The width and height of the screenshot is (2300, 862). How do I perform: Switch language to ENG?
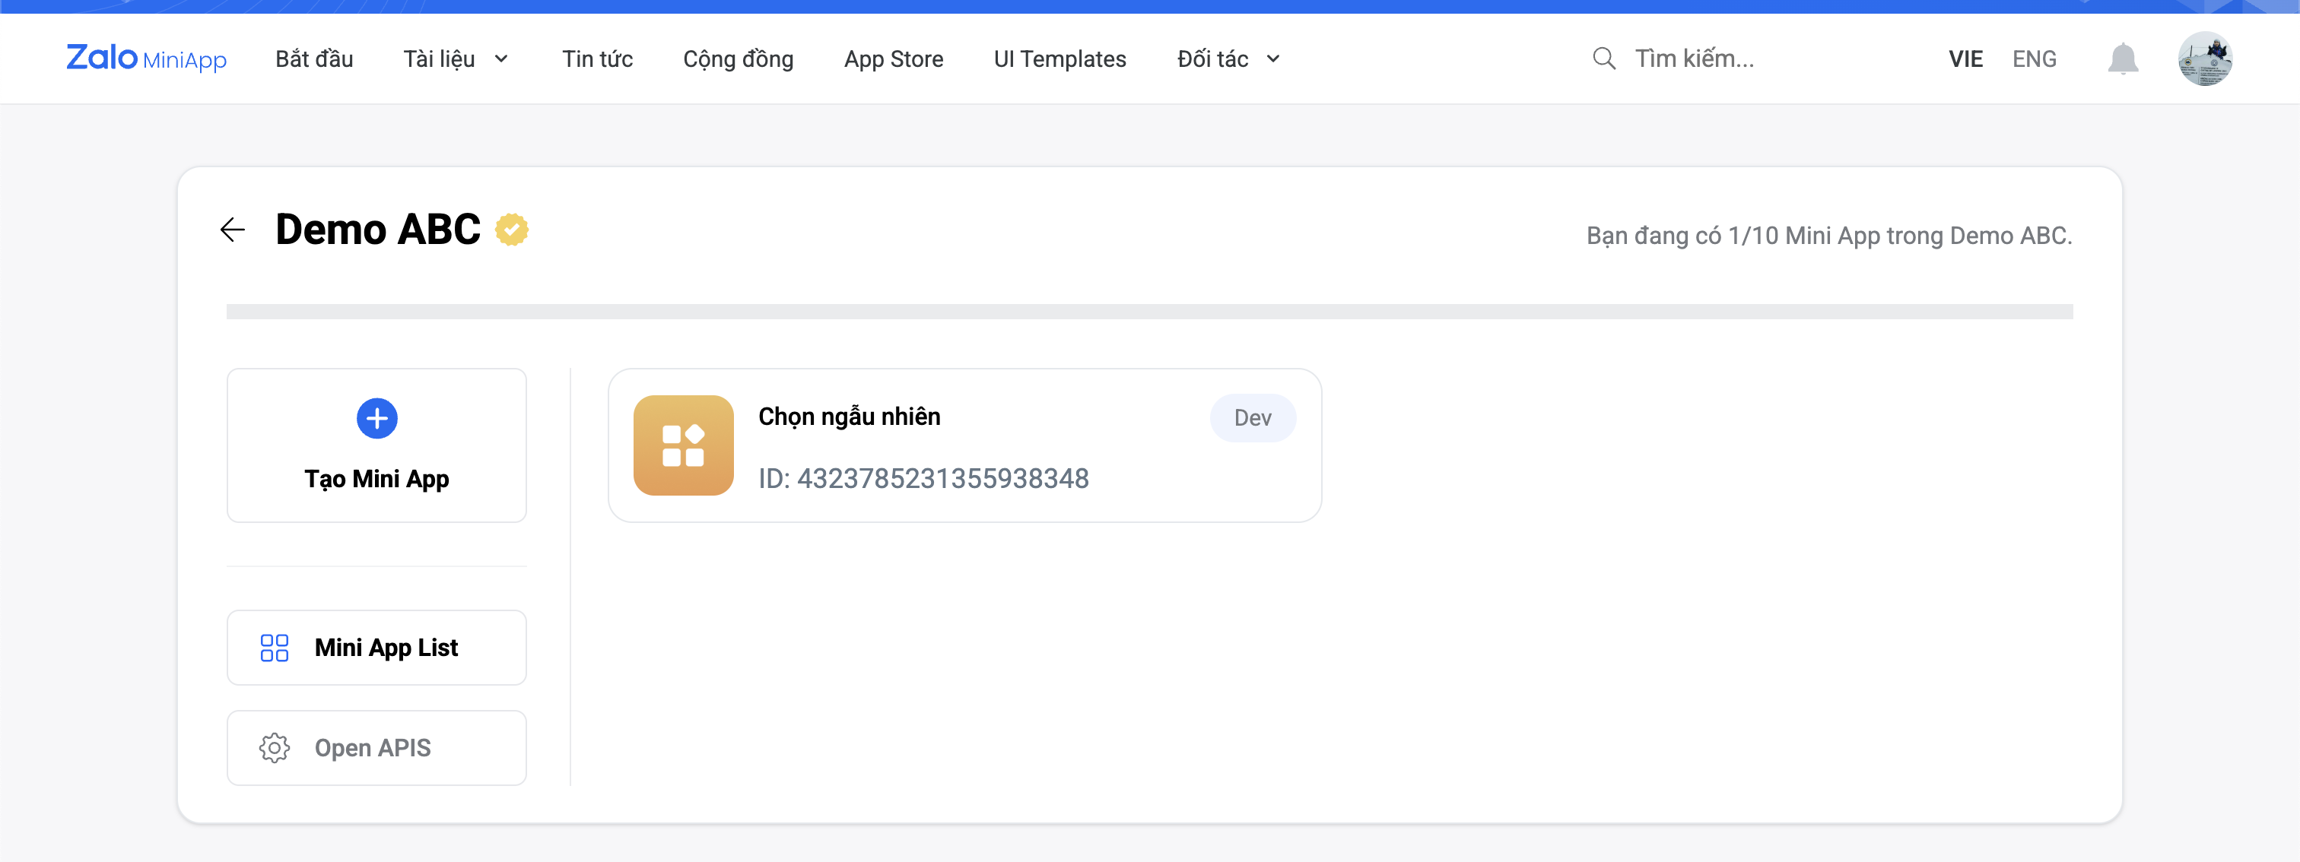(x=2034, y=59)
